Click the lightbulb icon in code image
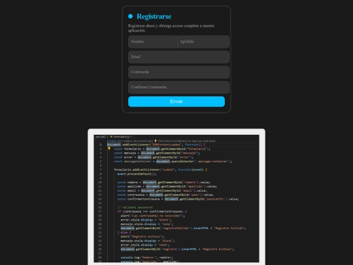Screen dimensions: 353x265 click(x=109, y=149)
